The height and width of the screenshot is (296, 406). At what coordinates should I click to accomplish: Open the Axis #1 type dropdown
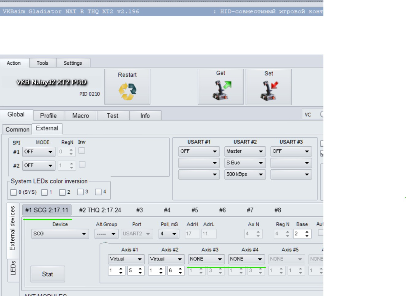click(x=126, y=259)
